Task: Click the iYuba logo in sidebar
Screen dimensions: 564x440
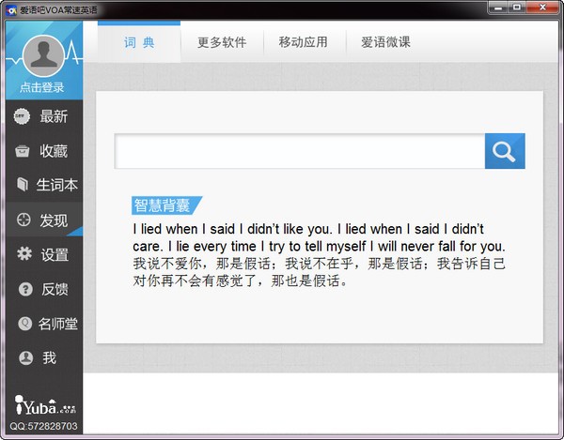Action: click(x=45, y=405)
